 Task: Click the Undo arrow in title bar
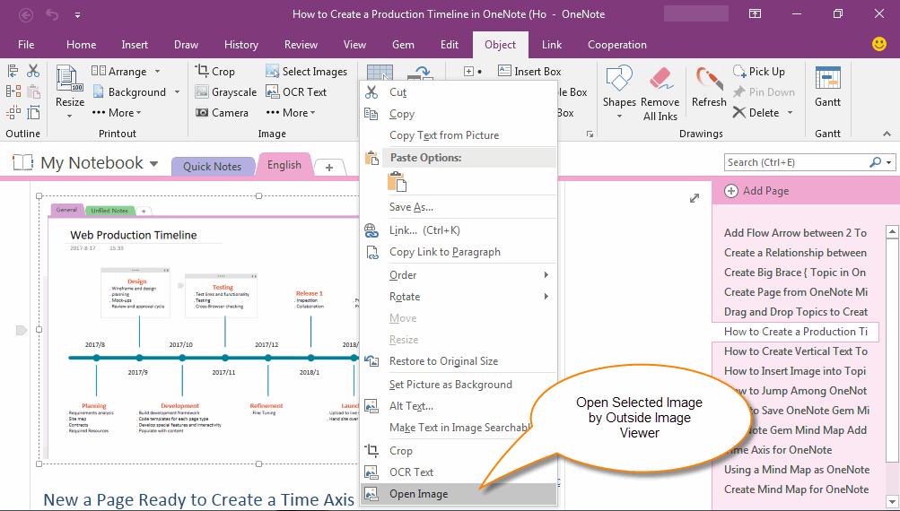(x=52, y=15)
